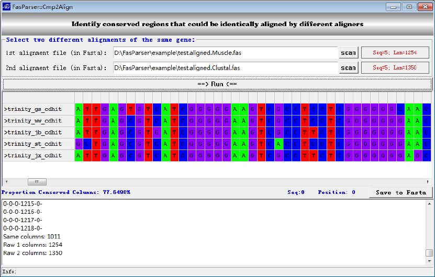Click the first base A in trinity_gs_cdhit
435x277 pixels.
[x=79, y=109]
